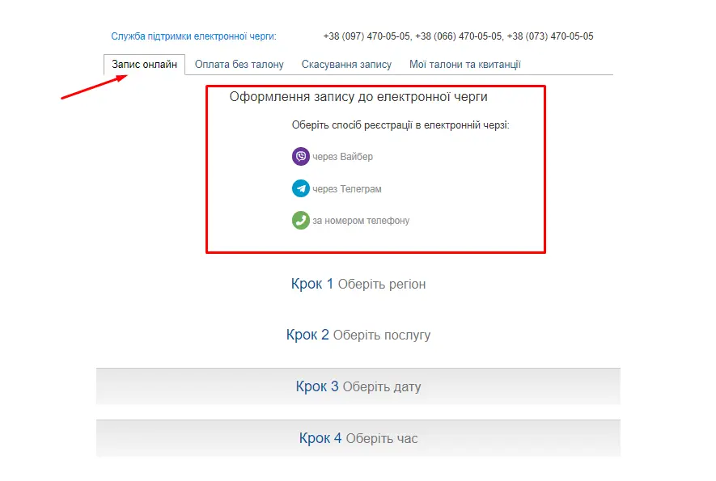
Task: Expand the 'Крок 3 Оберіть дату' panel
Action: (x=358, y=386)
